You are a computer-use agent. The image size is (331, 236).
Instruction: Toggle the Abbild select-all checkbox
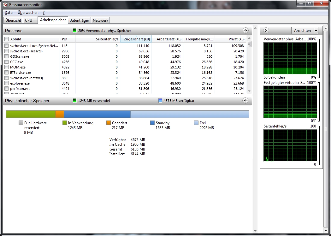tap(7, 39)
